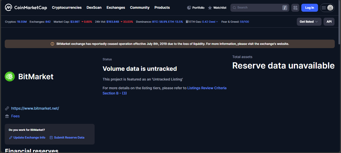Open the Exchanges menu

click(116, 7)
